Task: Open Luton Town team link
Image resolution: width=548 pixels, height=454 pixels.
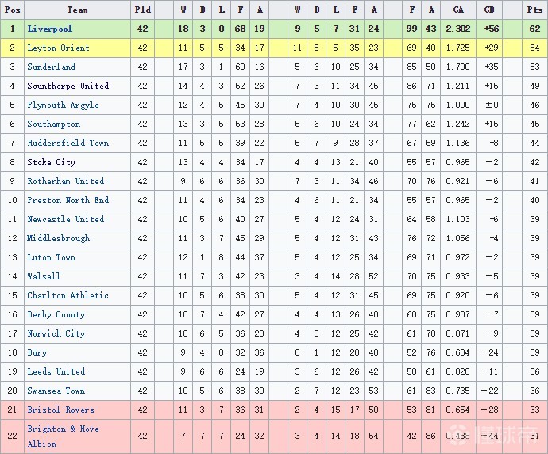Action: point(51,257)
